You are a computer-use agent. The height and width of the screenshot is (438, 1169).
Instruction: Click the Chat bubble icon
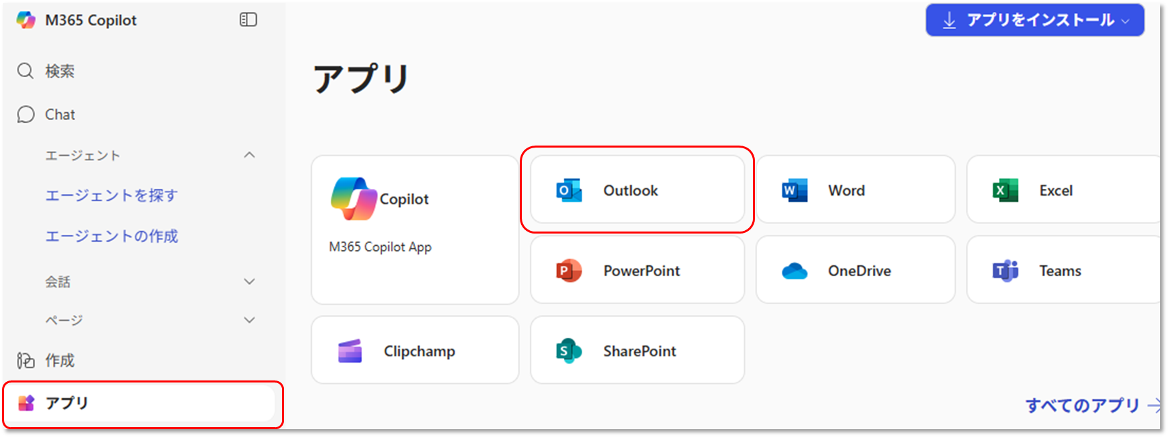(x=26, y=114)
